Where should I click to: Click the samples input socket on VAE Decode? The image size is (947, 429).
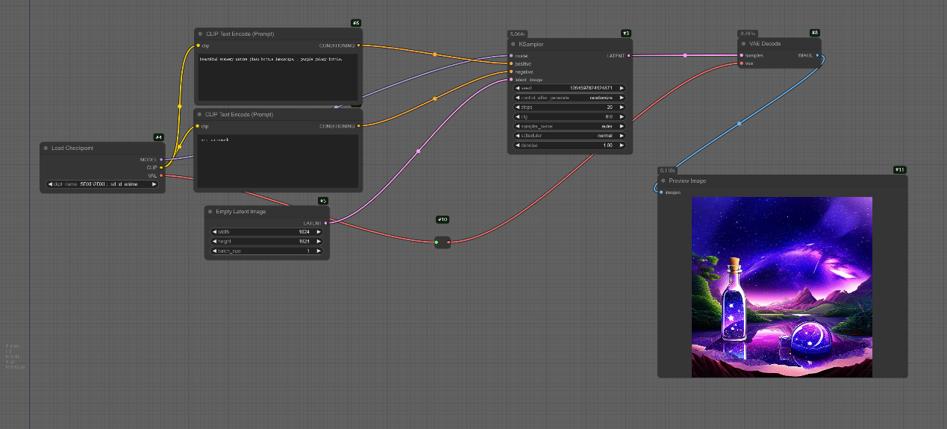[x=741, y=55]
